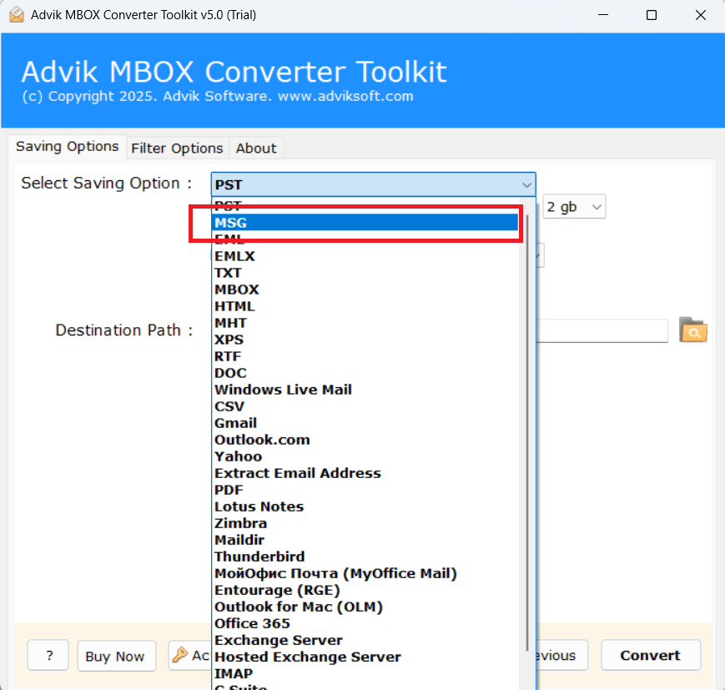Image resolution: width=725 pixels, height=690 pixels.
Task: Click the partially hidden Previous button
Action: point(561,655)
